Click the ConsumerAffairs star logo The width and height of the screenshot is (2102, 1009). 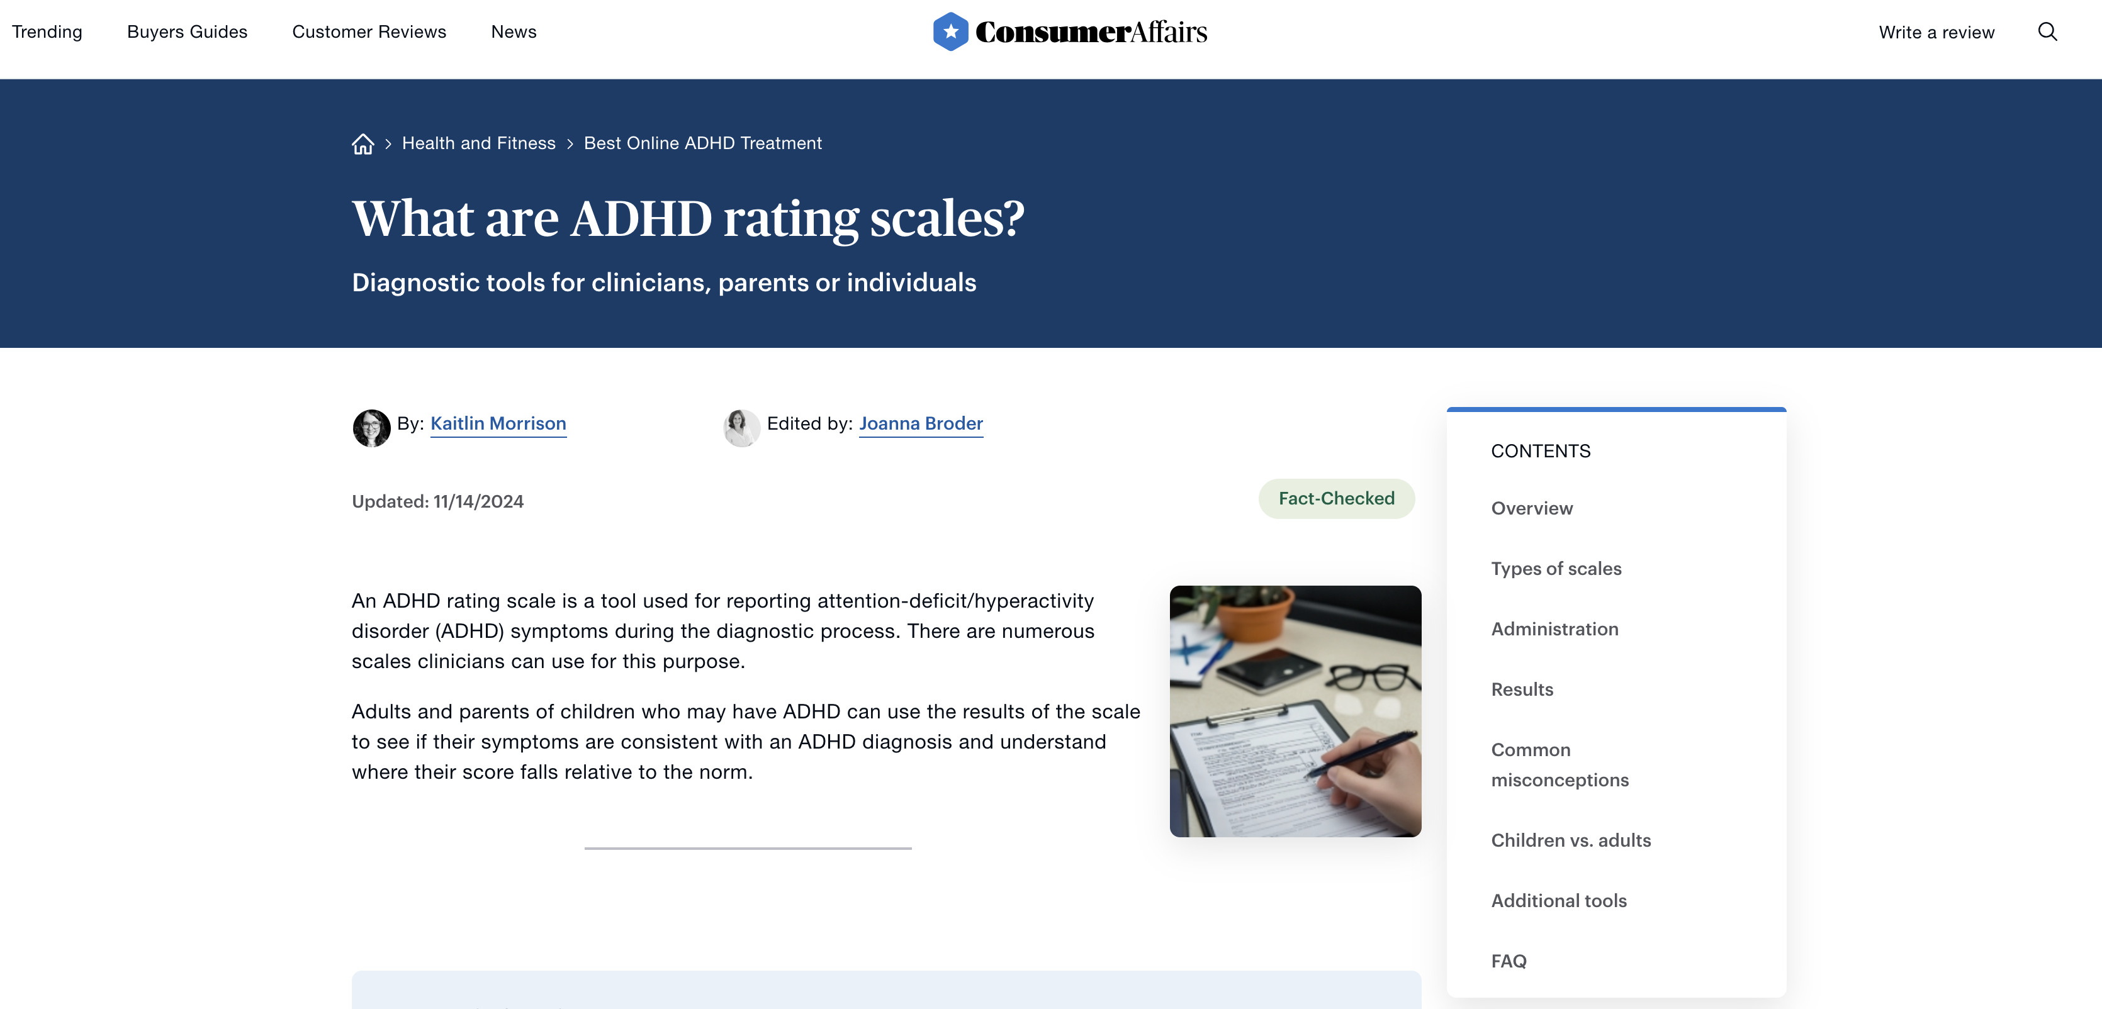pos(950,32)
